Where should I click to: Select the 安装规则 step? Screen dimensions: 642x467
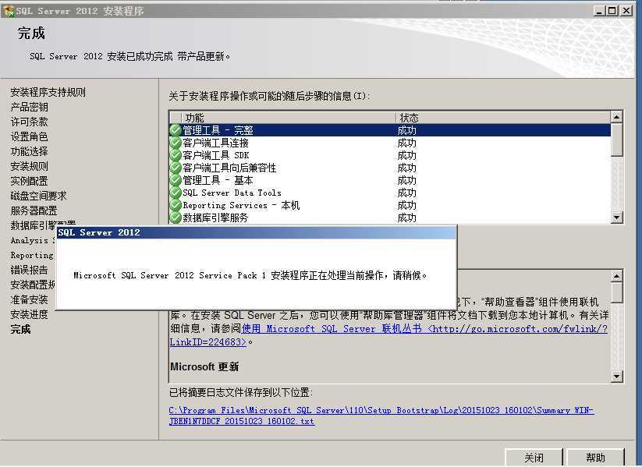pyautogui.click(x=29, y=166)
